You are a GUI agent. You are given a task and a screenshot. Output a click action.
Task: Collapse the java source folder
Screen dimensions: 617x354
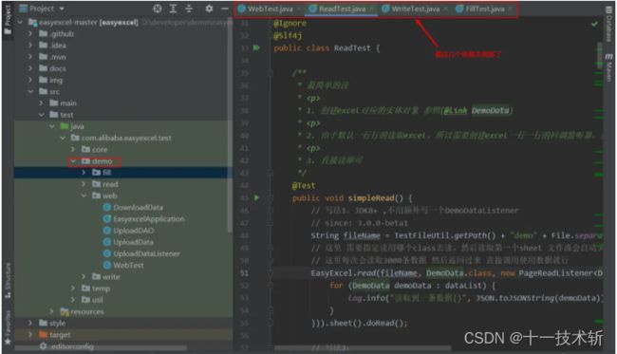pos(51,126)
